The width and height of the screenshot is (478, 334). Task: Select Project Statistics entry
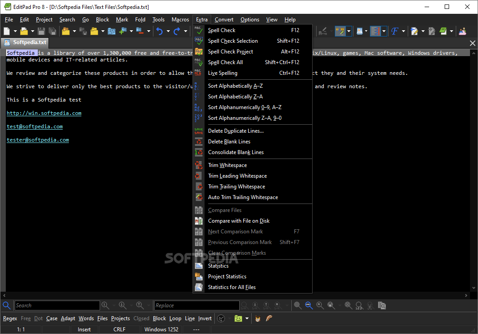point(253,276)
